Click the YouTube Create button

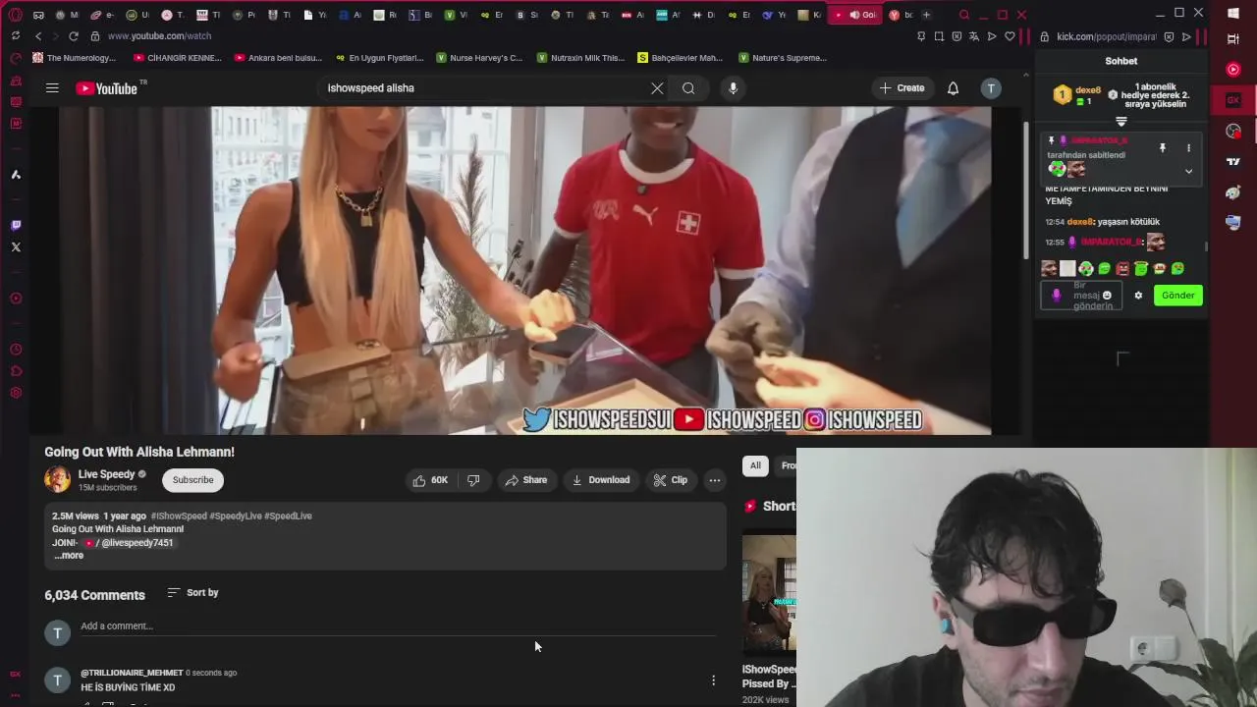[902, 88]
